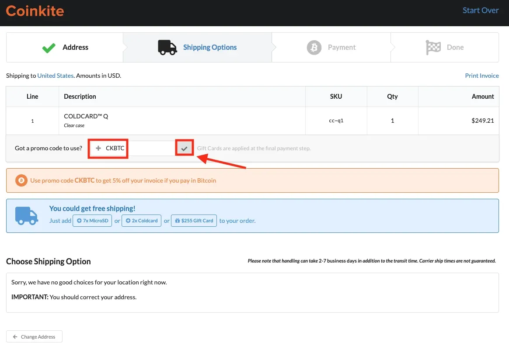Click the plus icon in promo field
This screenshot has height=353, width=509.
(98, 148)
